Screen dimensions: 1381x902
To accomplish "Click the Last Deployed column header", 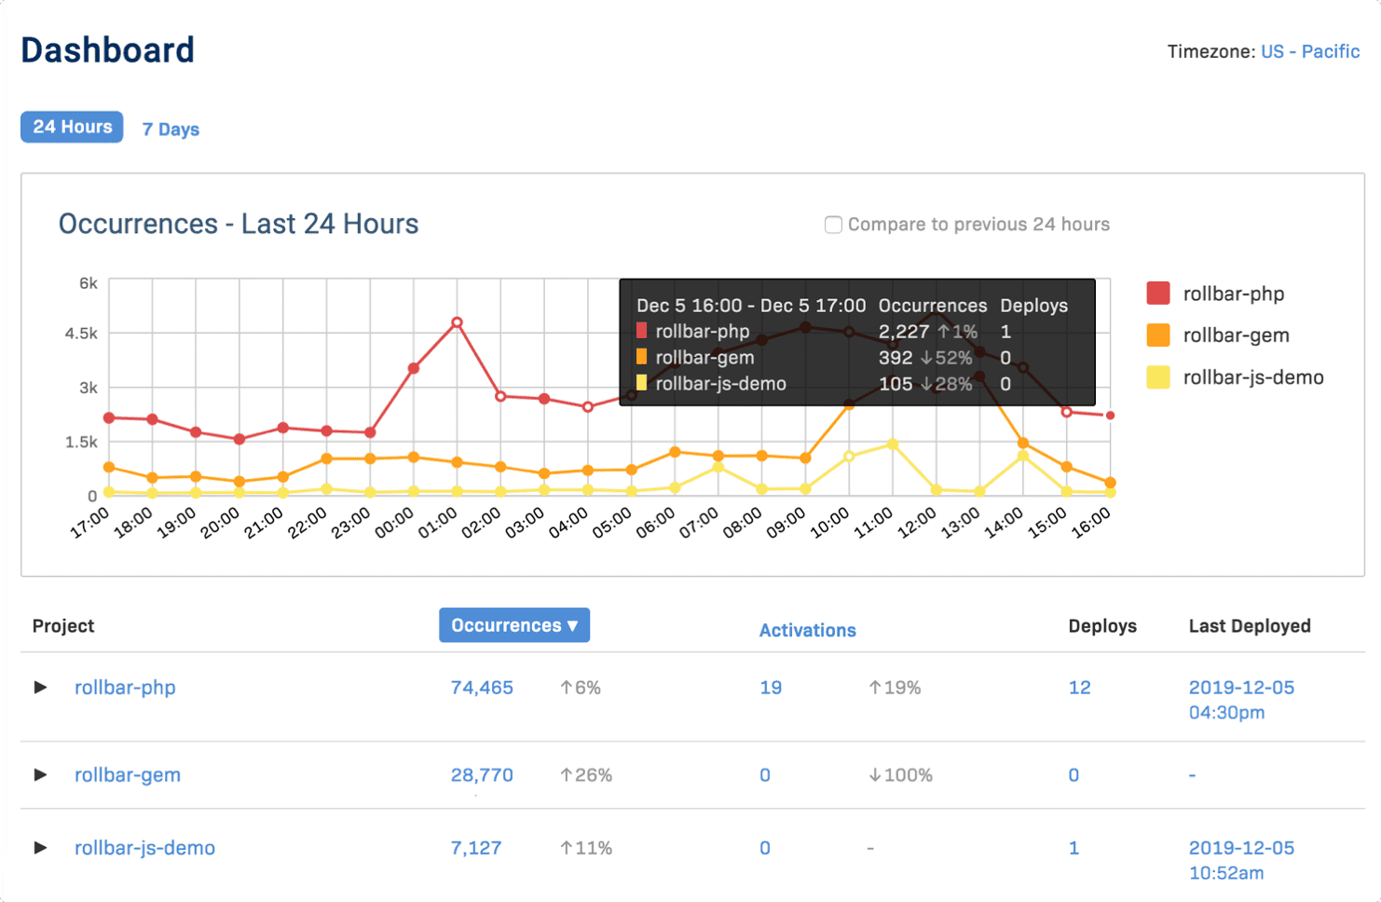I will 1250,626.
